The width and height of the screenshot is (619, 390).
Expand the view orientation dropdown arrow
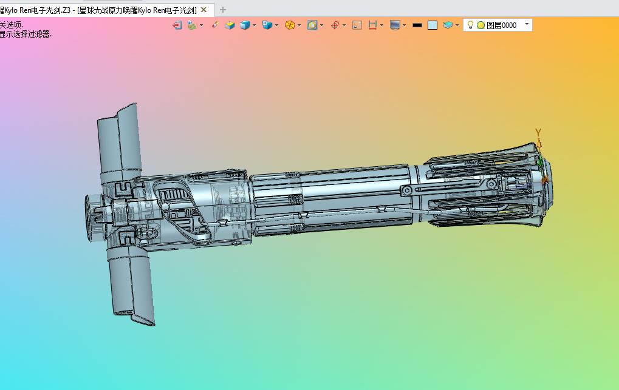tap(276, 25)
